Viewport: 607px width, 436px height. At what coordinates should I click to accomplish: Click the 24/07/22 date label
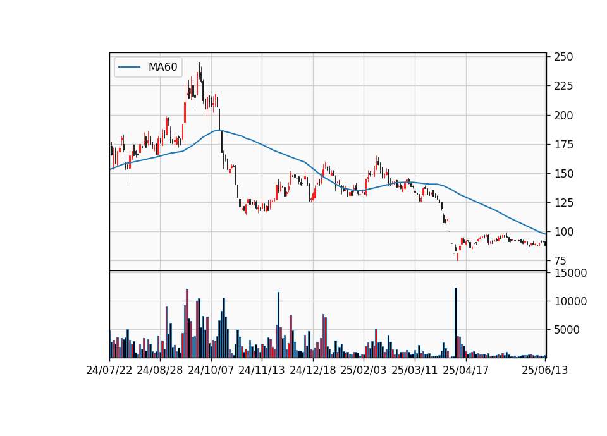pos(109,370)
